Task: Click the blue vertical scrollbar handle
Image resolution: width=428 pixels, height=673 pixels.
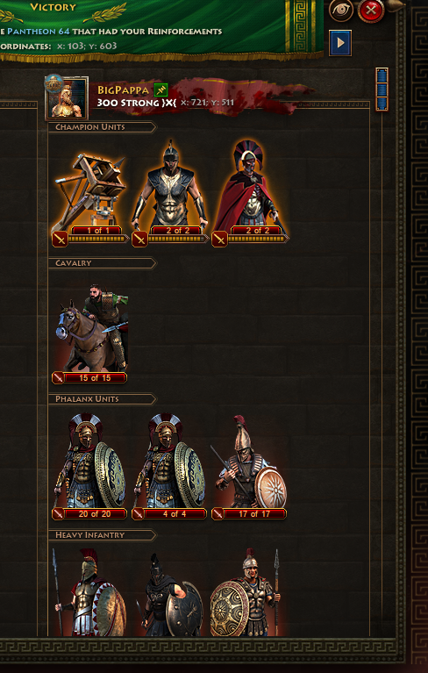Action: pyautogui.click(x=382, y=89)
